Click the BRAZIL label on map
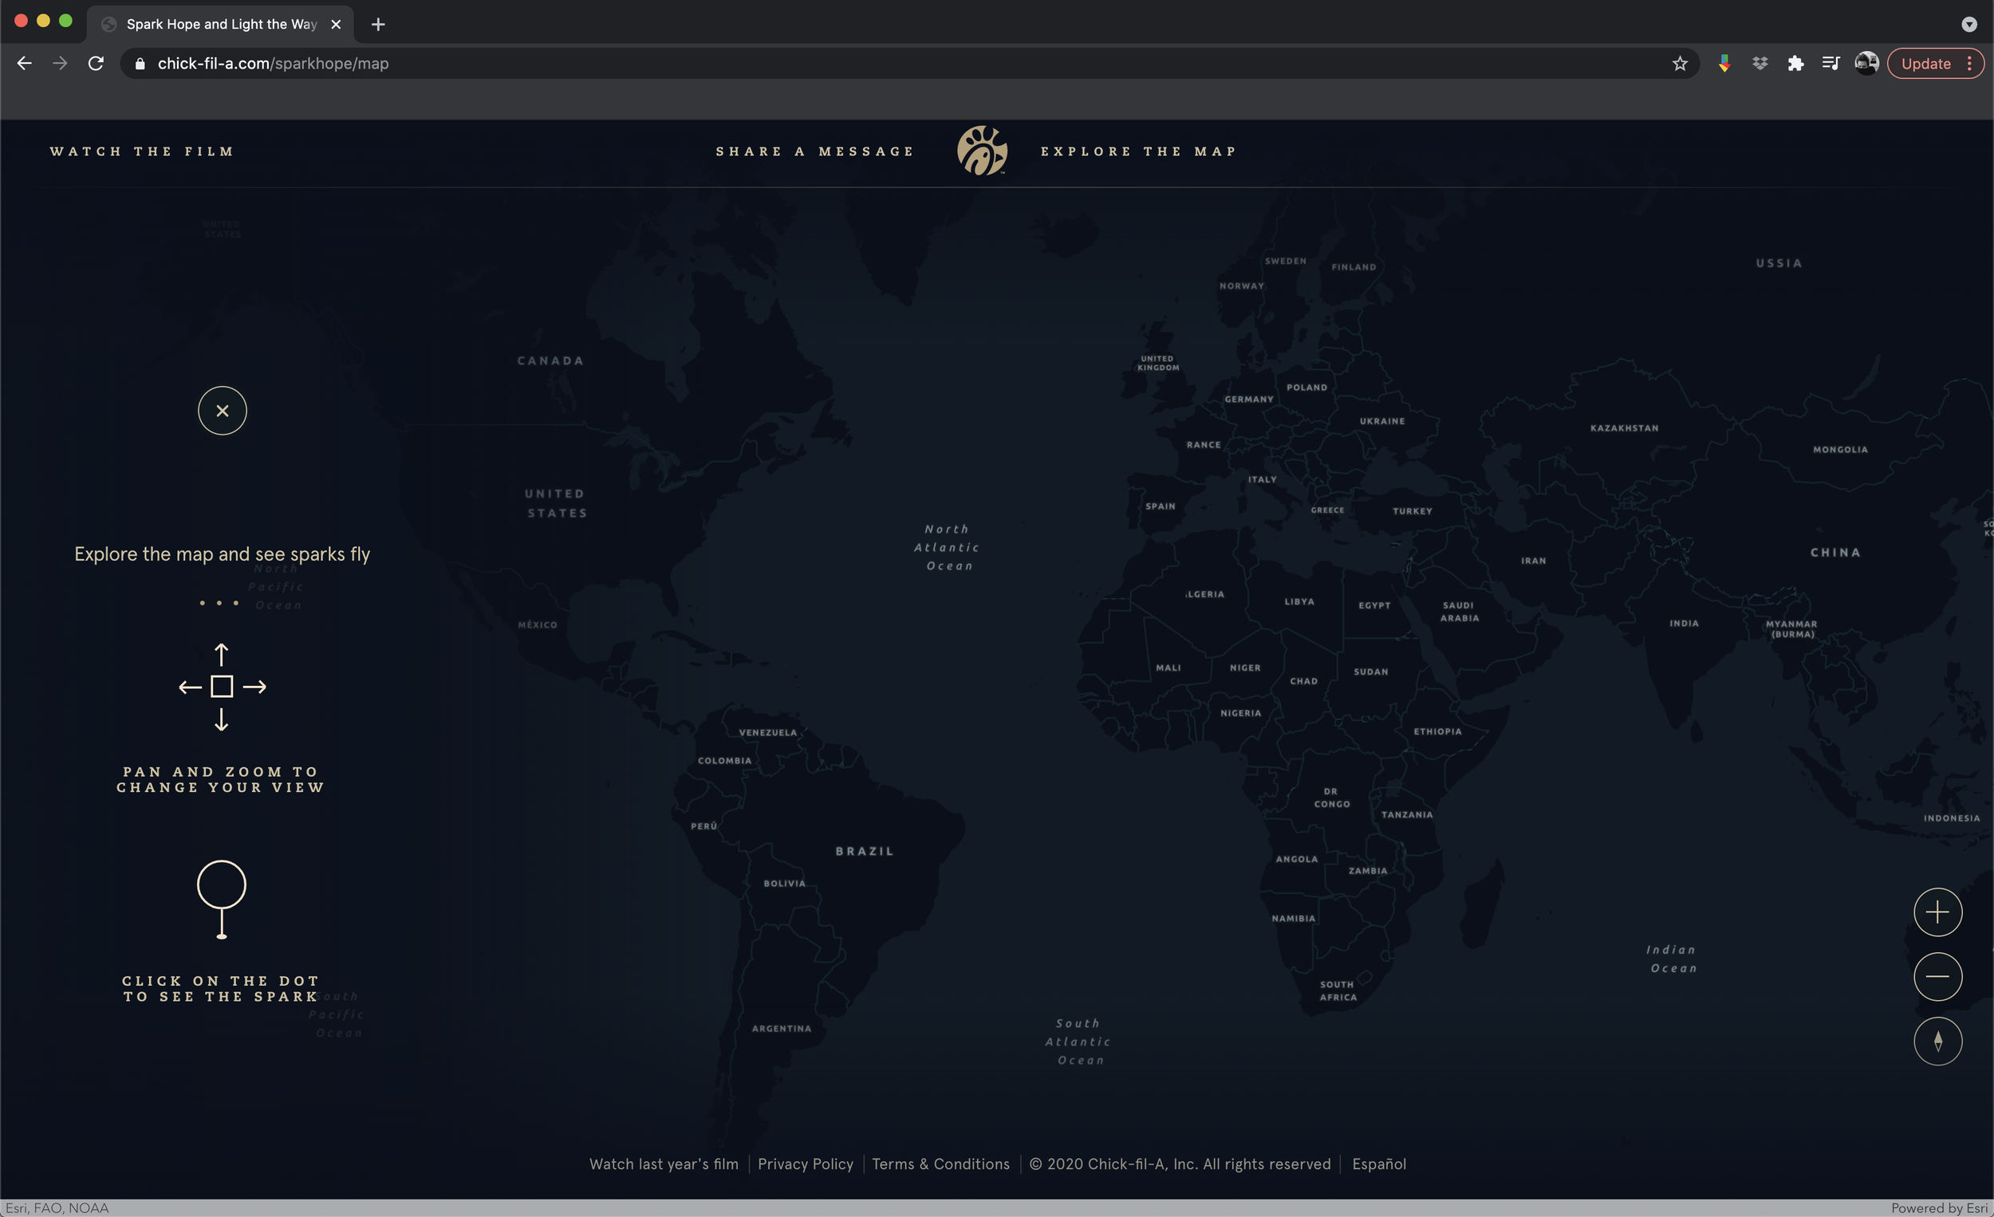 (x=865, y=851)
